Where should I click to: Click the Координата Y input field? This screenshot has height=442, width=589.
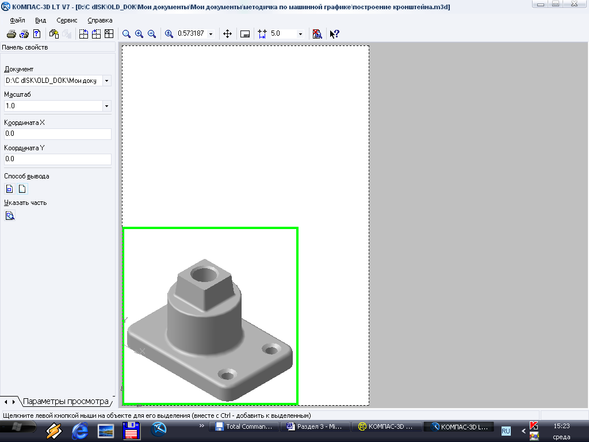coord(58,159)
